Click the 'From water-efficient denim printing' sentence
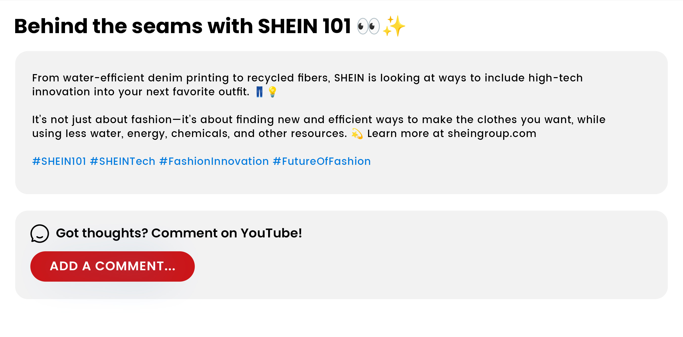The width and height of the screenshot is (683, 337). point(133,78)
